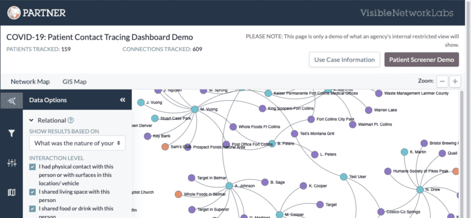Zoom out with the minus button
This screenshot has height=218, width=471.
[x=442, y=81]
